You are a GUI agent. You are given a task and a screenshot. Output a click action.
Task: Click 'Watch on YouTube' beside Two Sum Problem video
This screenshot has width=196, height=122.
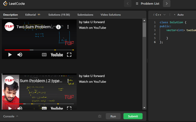92,28
